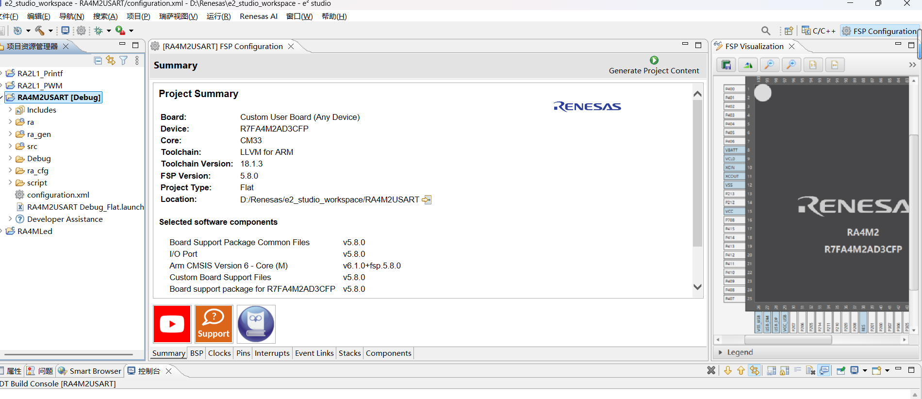The image size is (922, 399).
Task: Toggle the console word wrap icon
Action: tap(797, 371)
